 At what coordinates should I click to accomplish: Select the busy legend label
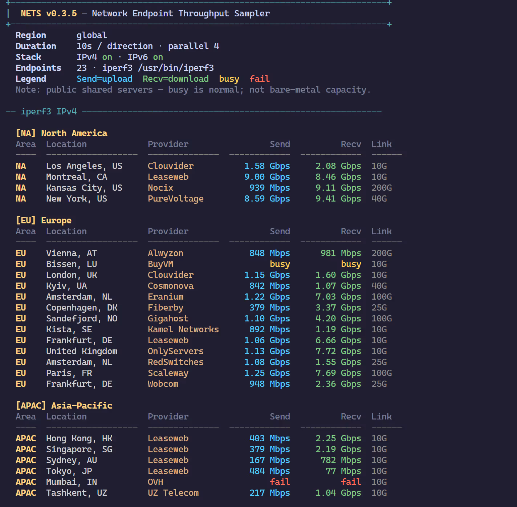click(x=229, y=79)
